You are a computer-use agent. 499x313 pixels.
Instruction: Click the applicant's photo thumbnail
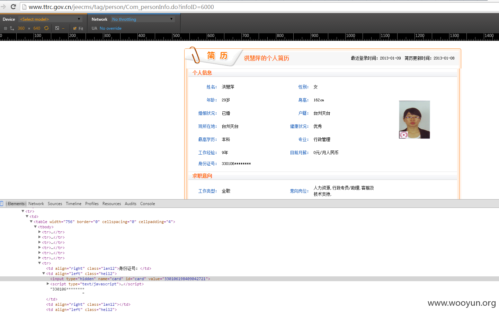pos(415,120)
